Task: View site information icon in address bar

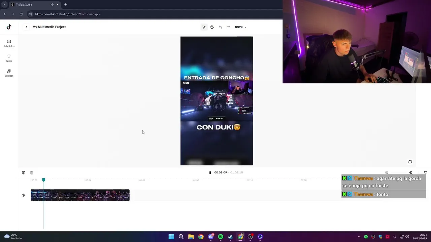Action: tap(31, 14)
